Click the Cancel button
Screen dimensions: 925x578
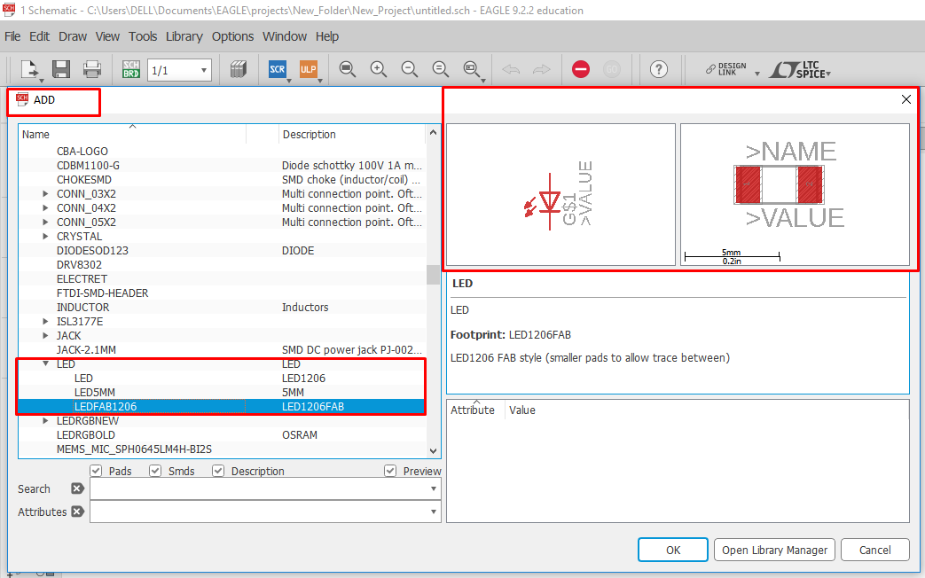pyautogui.click(x=874, y=550)
